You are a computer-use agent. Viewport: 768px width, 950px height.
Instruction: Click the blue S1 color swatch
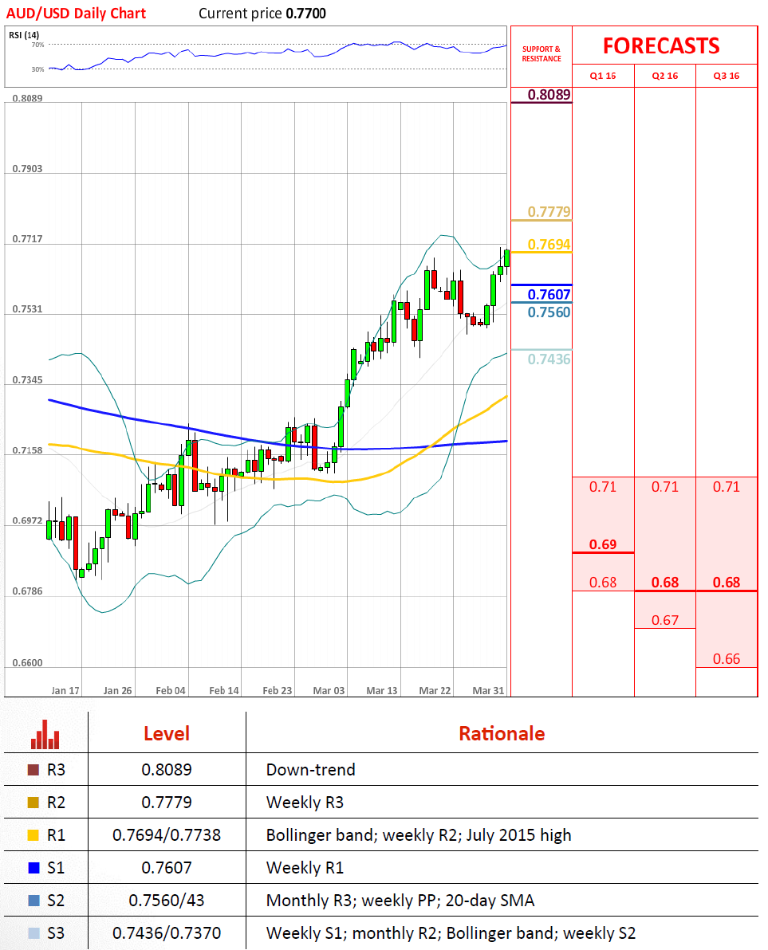(33, 868)
